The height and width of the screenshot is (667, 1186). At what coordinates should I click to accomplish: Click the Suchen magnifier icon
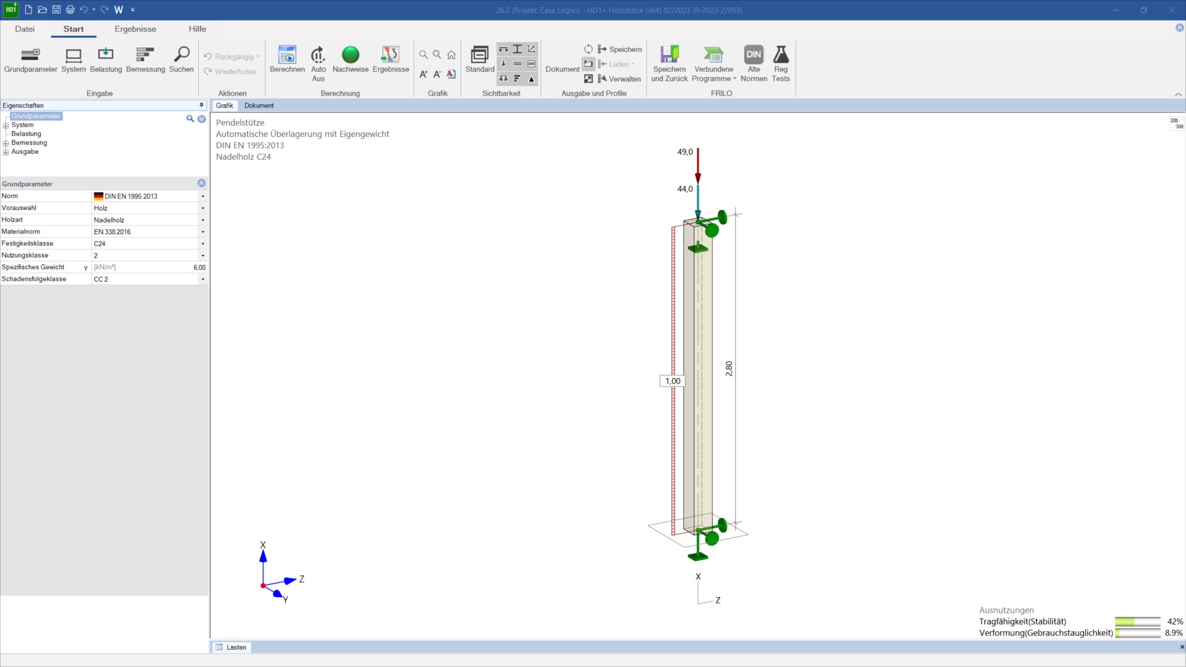pos(182,60)
